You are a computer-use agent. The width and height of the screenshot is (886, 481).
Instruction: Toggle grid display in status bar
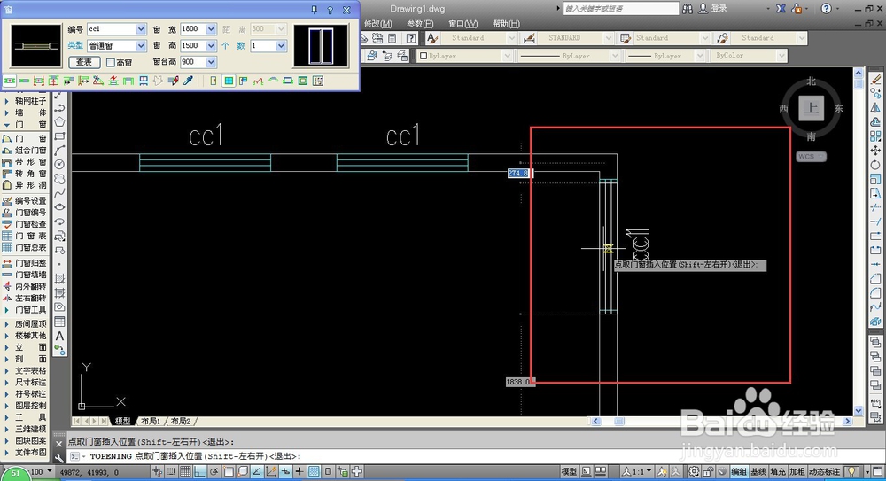(x=185, y=471)
